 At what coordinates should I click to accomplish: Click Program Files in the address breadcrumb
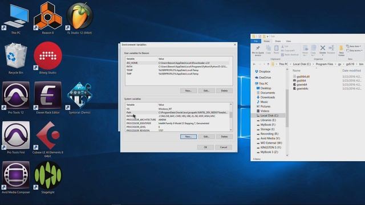coord(325,64)
